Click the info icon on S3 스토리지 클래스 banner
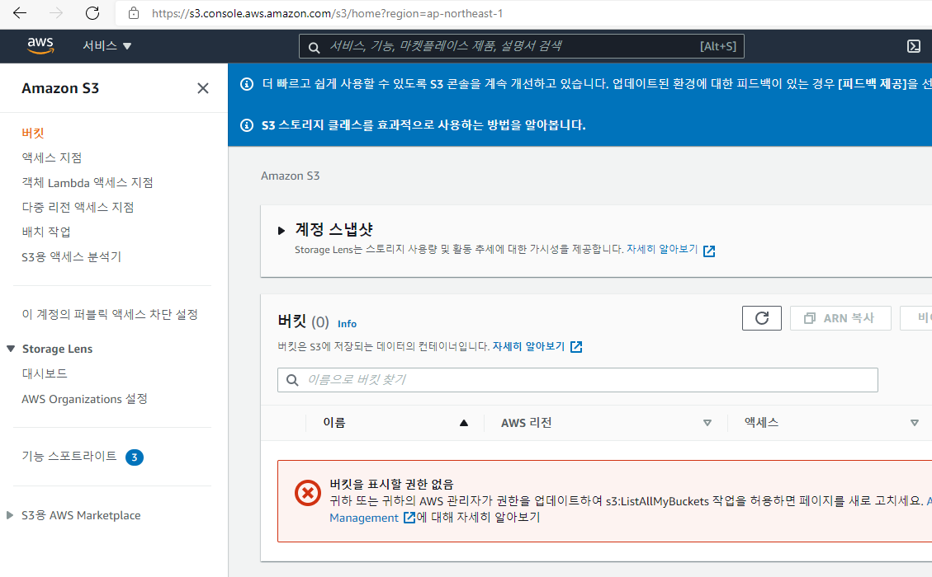The image size is (932, 577). click(x=246, y=125)
